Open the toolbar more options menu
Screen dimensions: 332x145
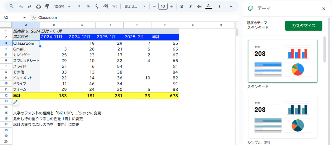click(220, 6)
